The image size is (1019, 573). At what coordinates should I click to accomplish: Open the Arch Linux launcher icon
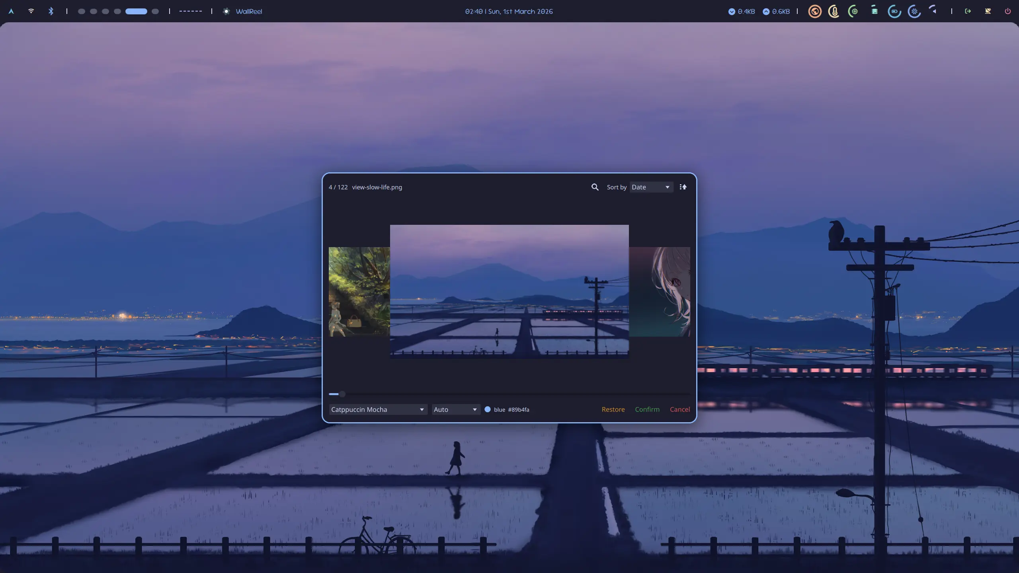pyautogui.click(x=11, y=11)
